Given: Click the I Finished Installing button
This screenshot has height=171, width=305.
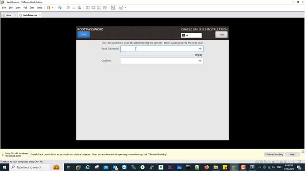Looking at the screenshot, I should [x=274, y=154].
